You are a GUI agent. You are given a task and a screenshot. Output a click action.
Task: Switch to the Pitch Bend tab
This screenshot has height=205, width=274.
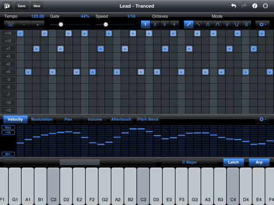[148, 119]
